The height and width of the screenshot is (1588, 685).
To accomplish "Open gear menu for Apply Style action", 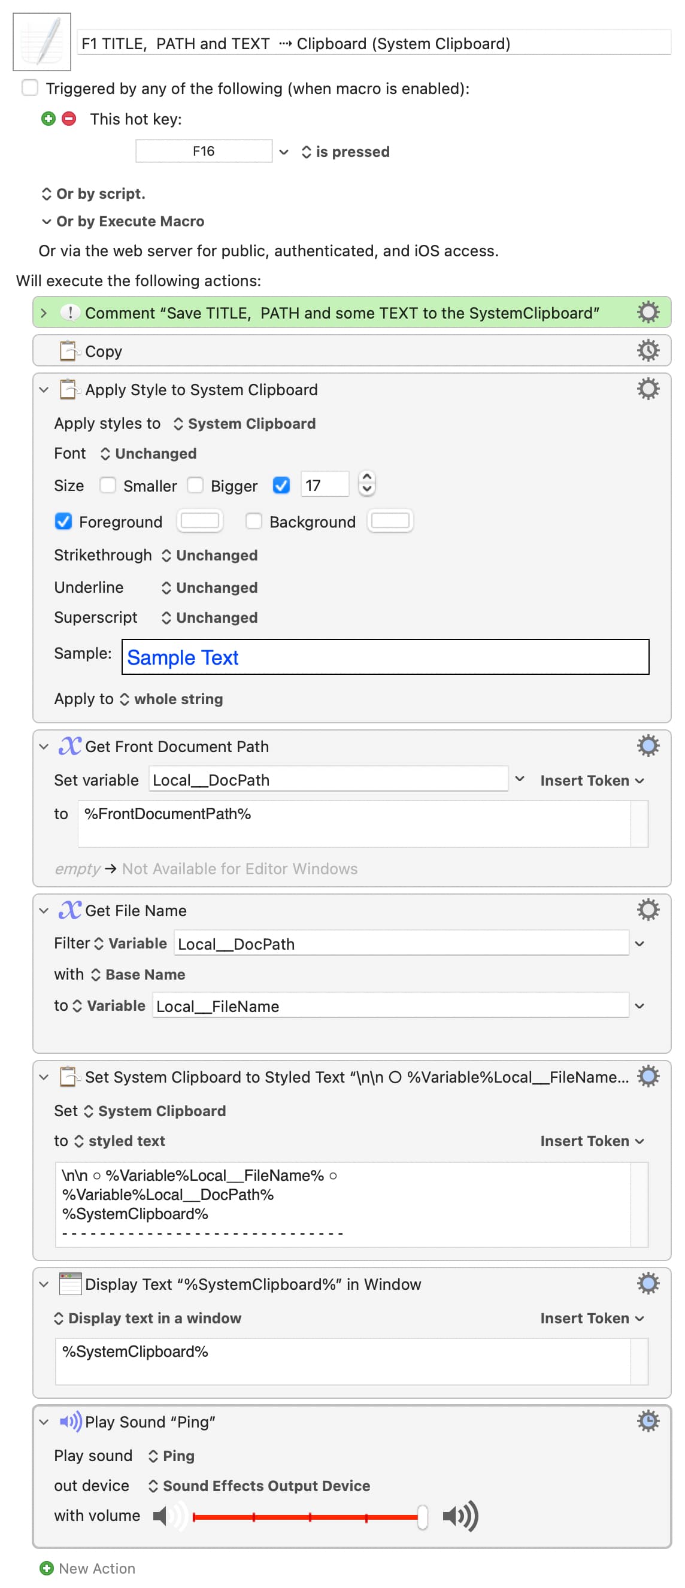I will click(x=647, y=389).
